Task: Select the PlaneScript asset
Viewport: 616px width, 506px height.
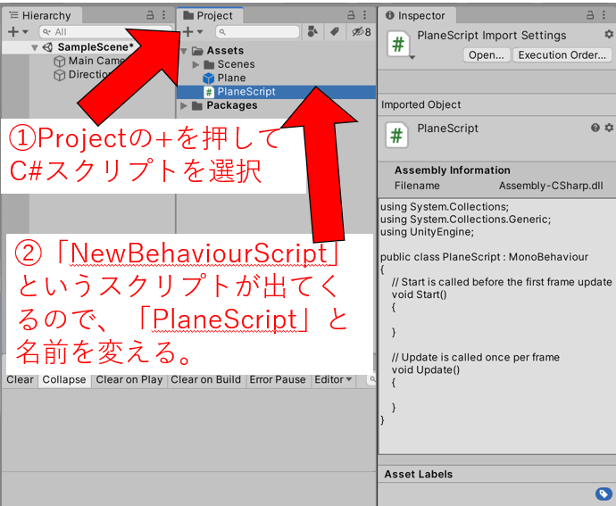Action: (x=276, y=92)
